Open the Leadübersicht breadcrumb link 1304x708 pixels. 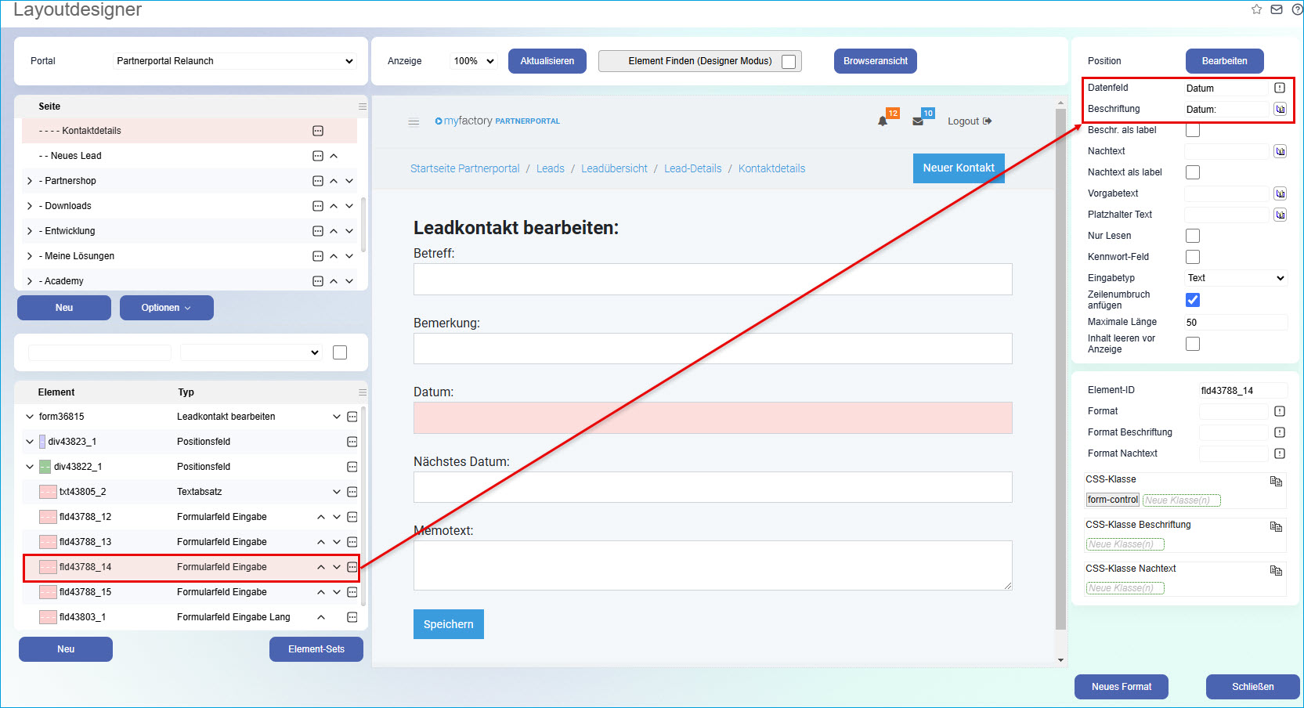pos(614,168)
